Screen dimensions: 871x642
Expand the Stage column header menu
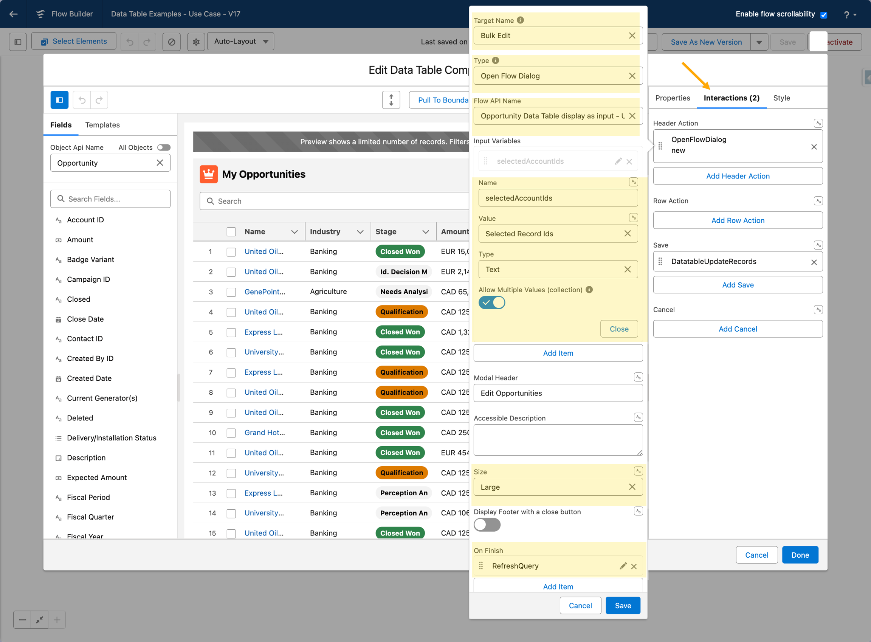[425, 232]
